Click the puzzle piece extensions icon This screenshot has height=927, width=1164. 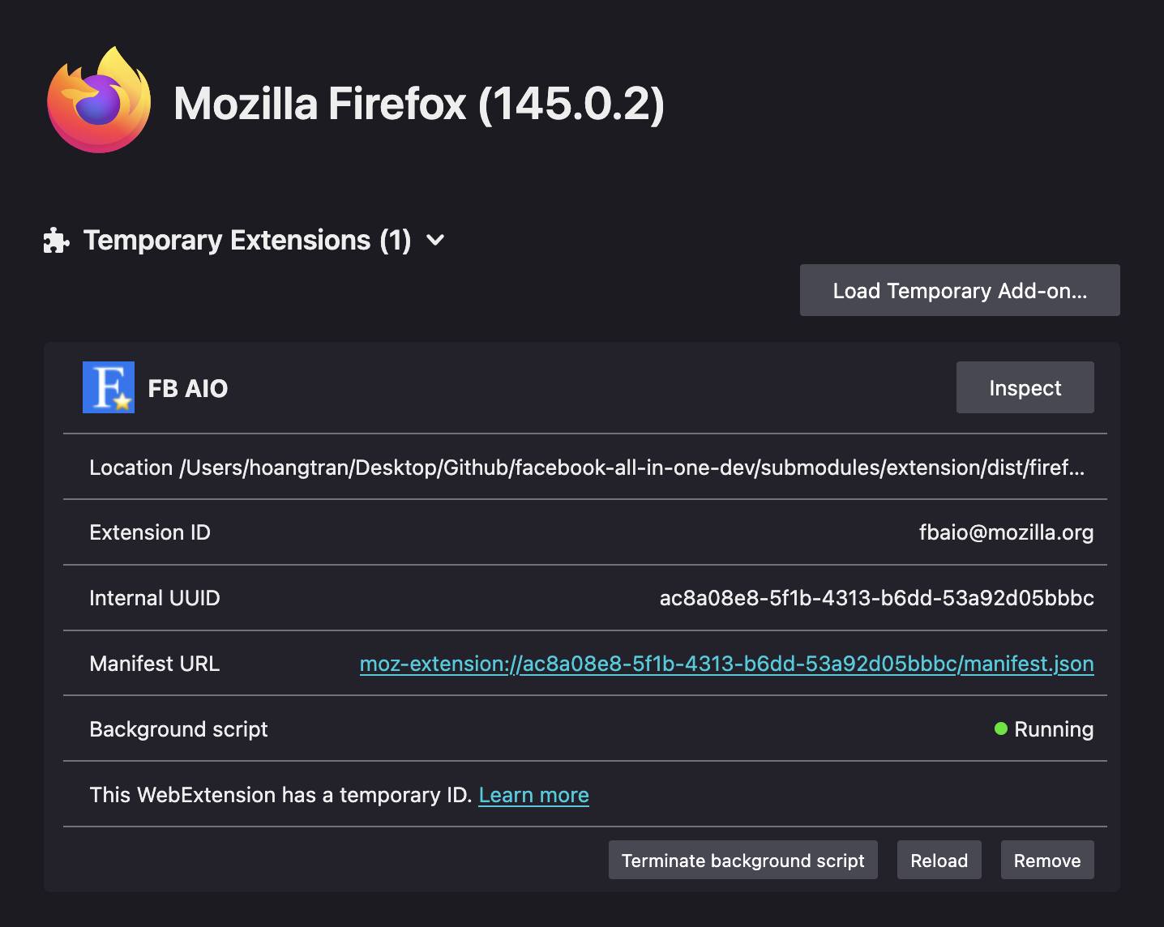tap(56, 241)
